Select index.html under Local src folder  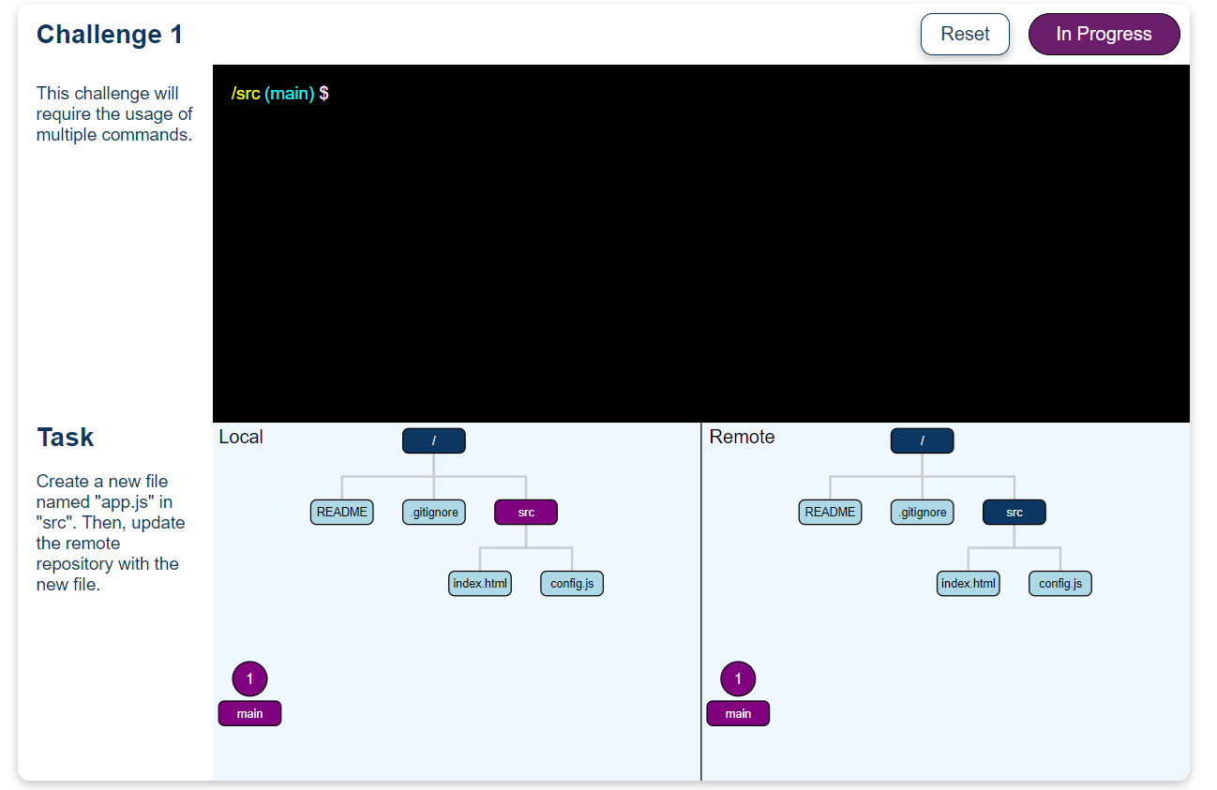pyautogui.click(x=479, y=583)
